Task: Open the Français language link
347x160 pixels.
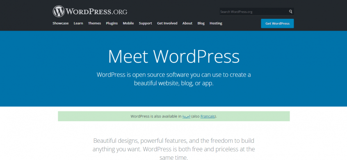Action: (x=208, y=116)
